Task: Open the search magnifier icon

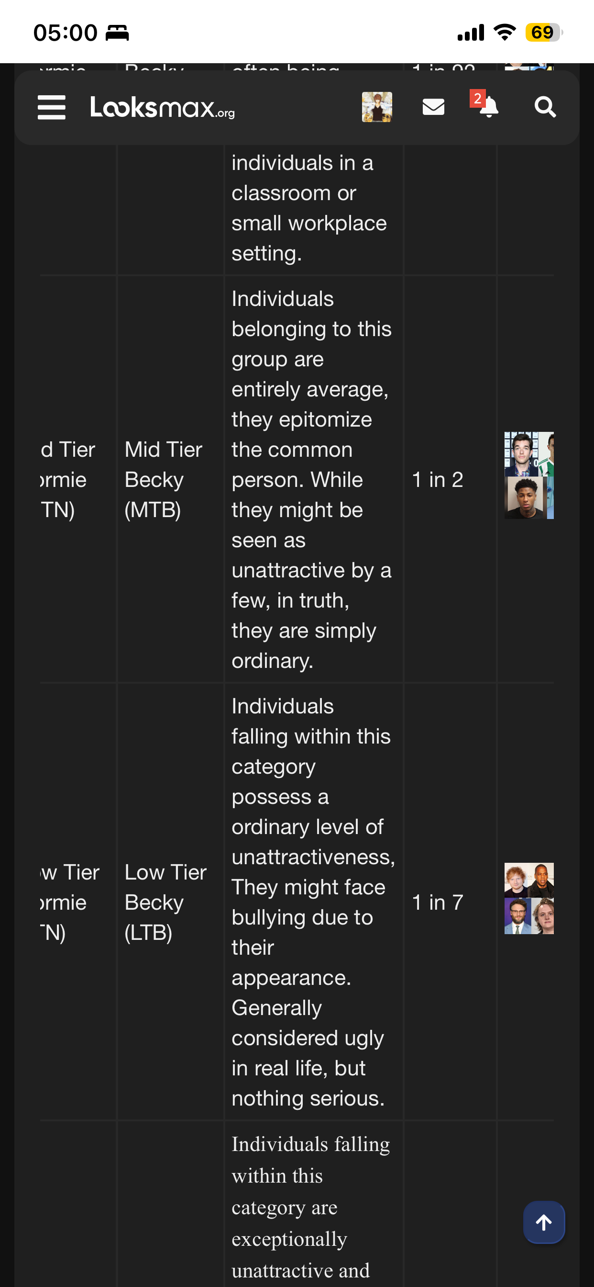Action: (x=545, y=107)
